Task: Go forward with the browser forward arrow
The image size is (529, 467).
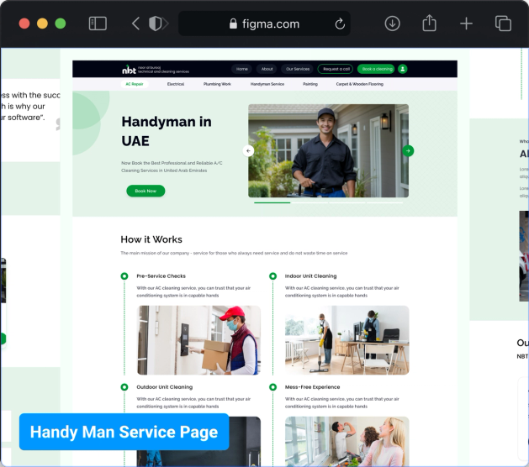Action: click(x=166, y=24)
